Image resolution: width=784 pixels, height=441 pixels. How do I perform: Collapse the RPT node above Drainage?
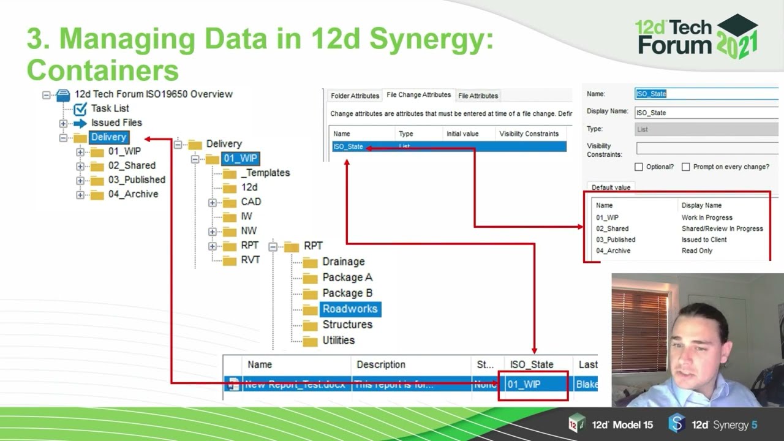click(273, 246)
